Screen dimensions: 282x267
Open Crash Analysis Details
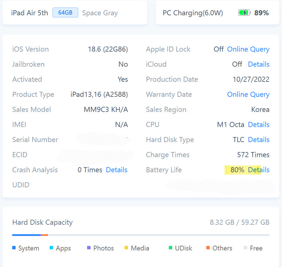117,170
